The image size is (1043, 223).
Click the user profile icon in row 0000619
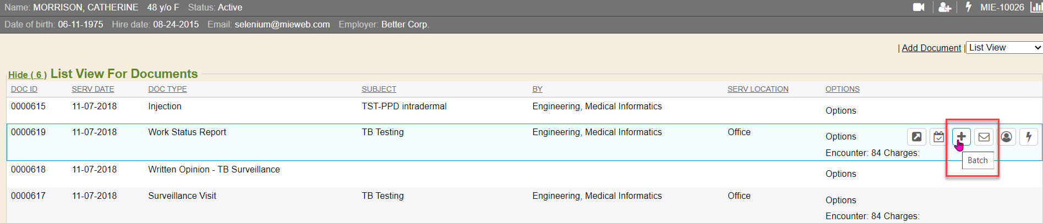point(1007,137)
